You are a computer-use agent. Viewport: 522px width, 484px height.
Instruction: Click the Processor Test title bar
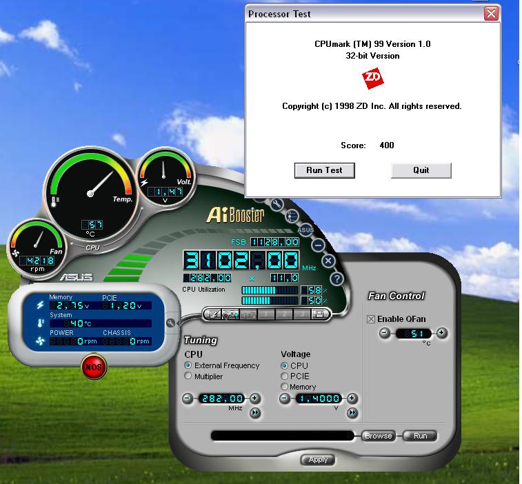click(365, 14)
